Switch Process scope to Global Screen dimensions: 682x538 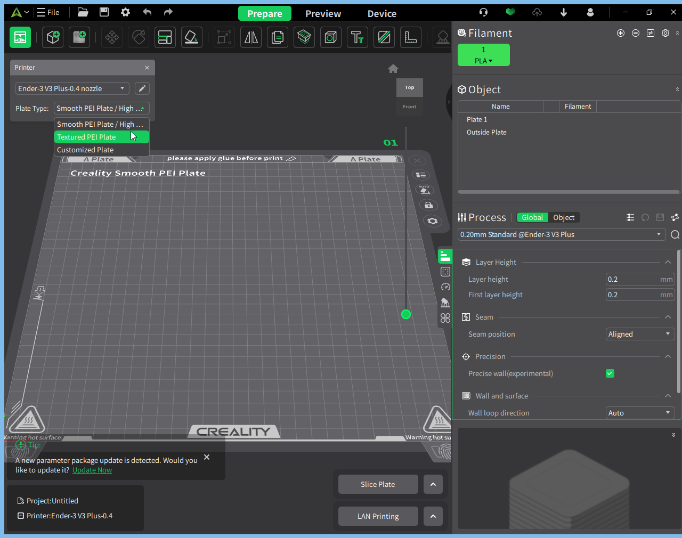pos(532,217)
